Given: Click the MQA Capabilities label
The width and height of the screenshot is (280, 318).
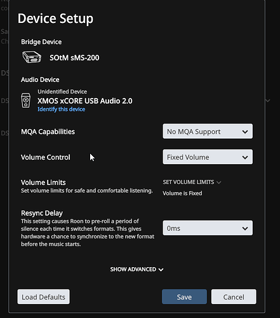Looking at the screenshot, I should coord(48,132).
